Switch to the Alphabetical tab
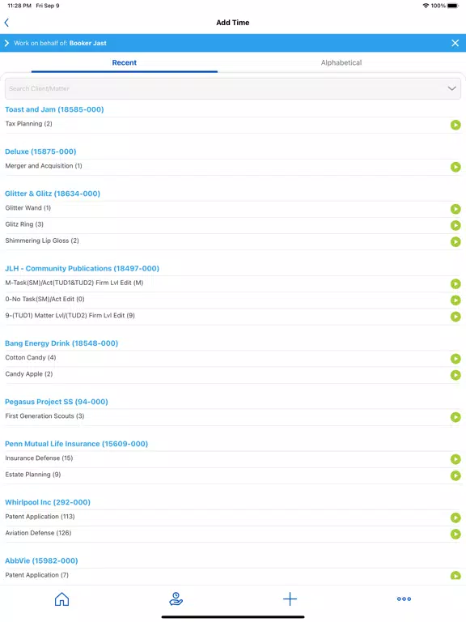Image resolution: width=466 pixels, height=622 pixels. point(341,62)
